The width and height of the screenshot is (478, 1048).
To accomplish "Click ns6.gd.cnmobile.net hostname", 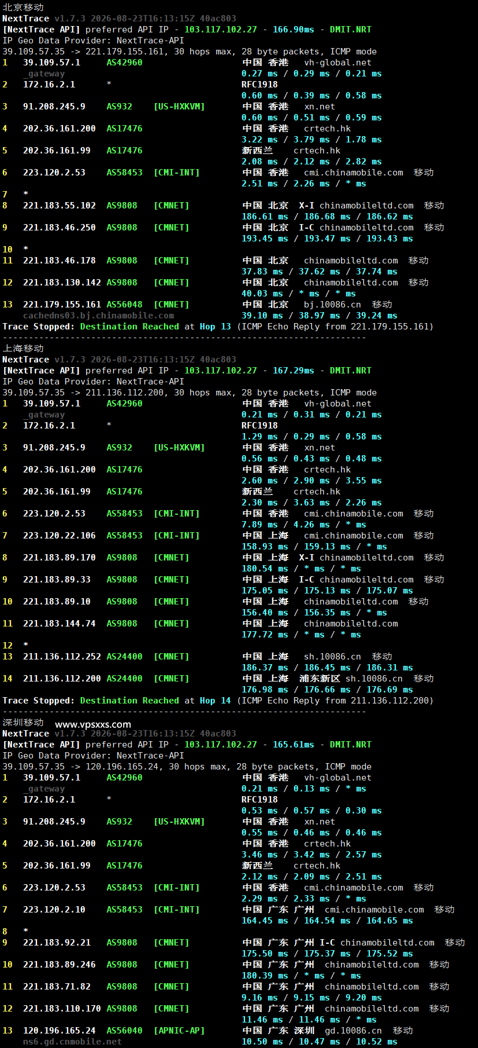I will [72, 1042].
